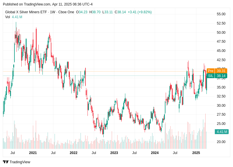Click the high value H38.70
This screenshot has width=233, height=167.
click(95, 12)
